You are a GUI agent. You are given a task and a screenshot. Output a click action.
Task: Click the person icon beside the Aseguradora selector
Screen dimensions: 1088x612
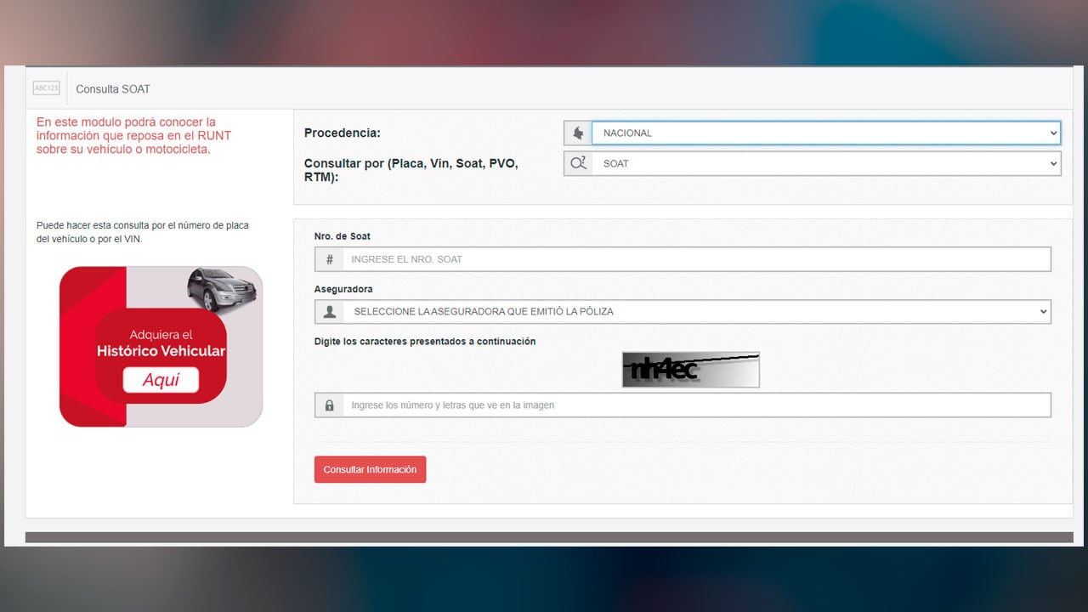coord(329,312)
